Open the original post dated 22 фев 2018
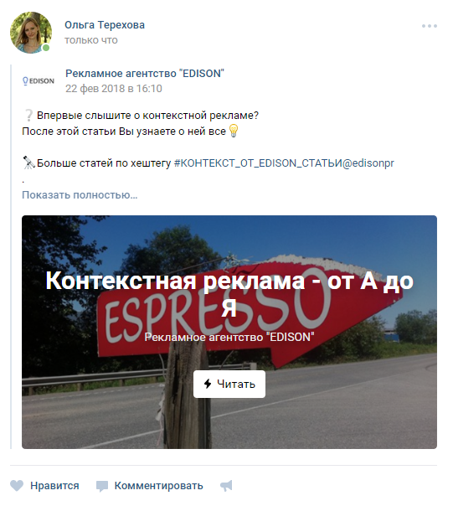453x506 pixels. [x=114, y=89]
